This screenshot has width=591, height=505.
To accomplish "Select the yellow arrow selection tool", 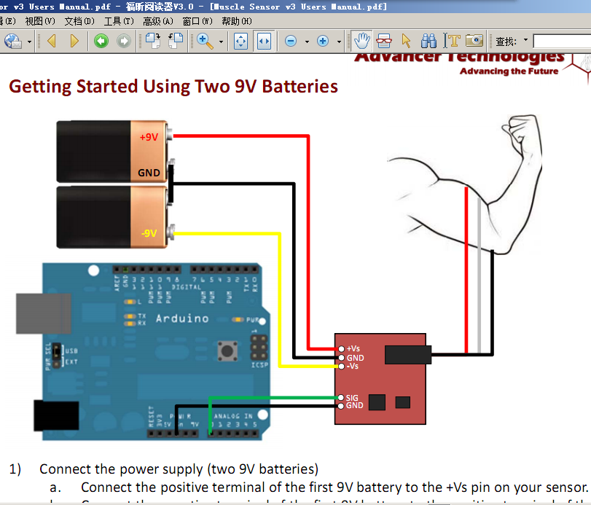I will click(406, 41).
